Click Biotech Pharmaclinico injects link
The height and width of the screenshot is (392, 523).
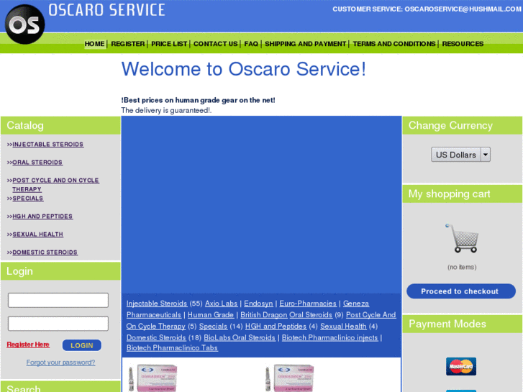[330, 337]
